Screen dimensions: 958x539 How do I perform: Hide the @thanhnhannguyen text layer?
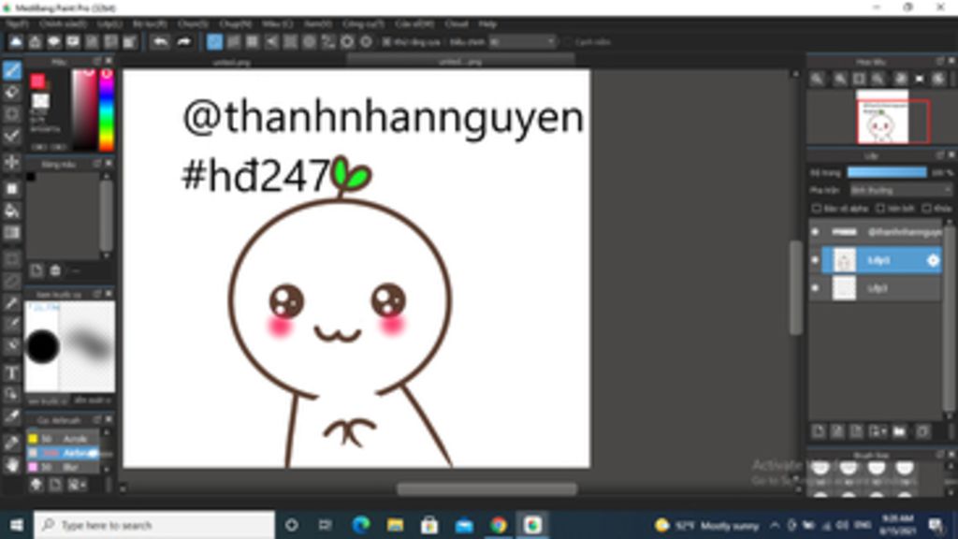click(815, 232)
